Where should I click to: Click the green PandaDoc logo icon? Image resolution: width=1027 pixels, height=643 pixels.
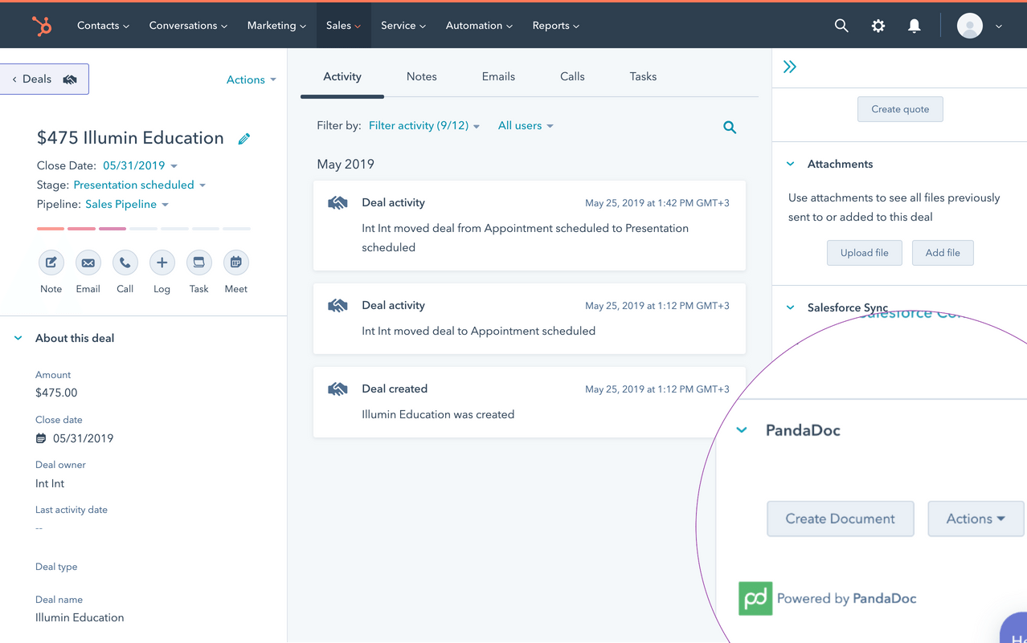click(x=755, y=599)
